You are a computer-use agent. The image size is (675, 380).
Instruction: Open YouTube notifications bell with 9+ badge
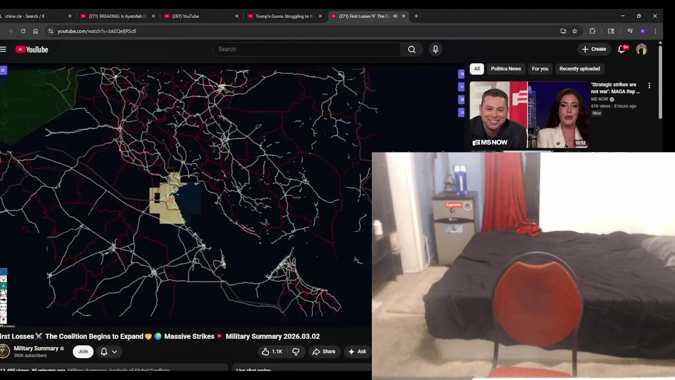[622, 49]
